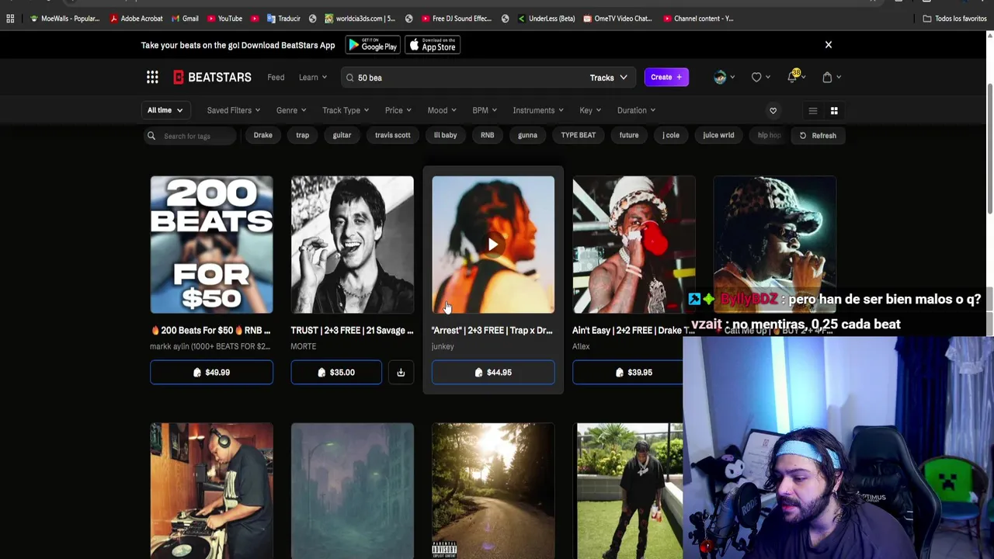
Task: Buy TRUST beat for $35.00
Action: [336, 373]
